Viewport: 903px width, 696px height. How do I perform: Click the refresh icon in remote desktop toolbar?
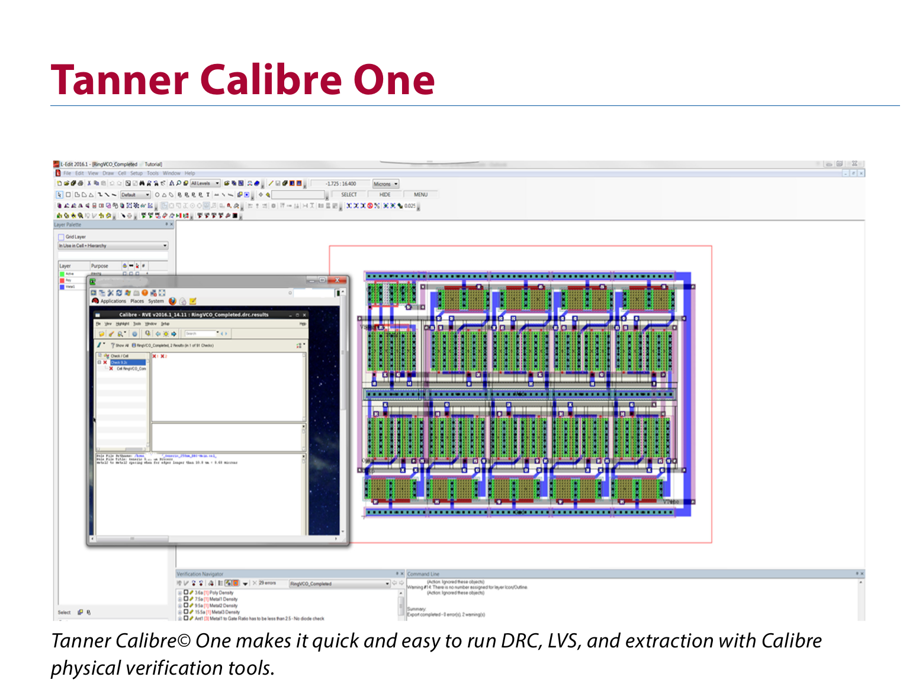[119, 293]
